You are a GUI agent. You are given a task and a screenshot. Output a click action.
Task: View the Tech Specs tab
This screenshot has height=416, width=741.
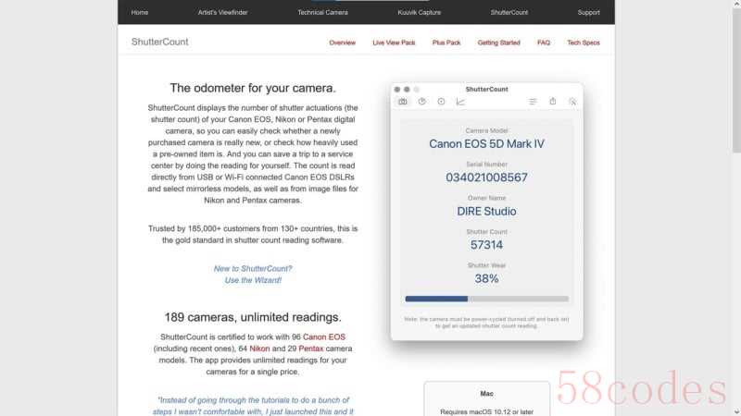(x=584, y=43)
